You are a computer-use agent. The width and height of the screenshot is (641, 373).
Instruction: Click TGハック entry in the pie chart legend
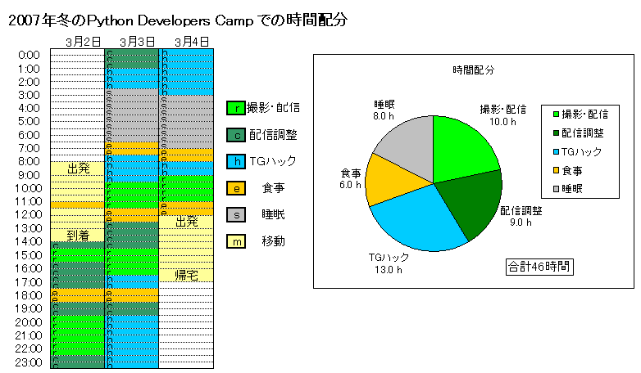(x=577, y=152)
